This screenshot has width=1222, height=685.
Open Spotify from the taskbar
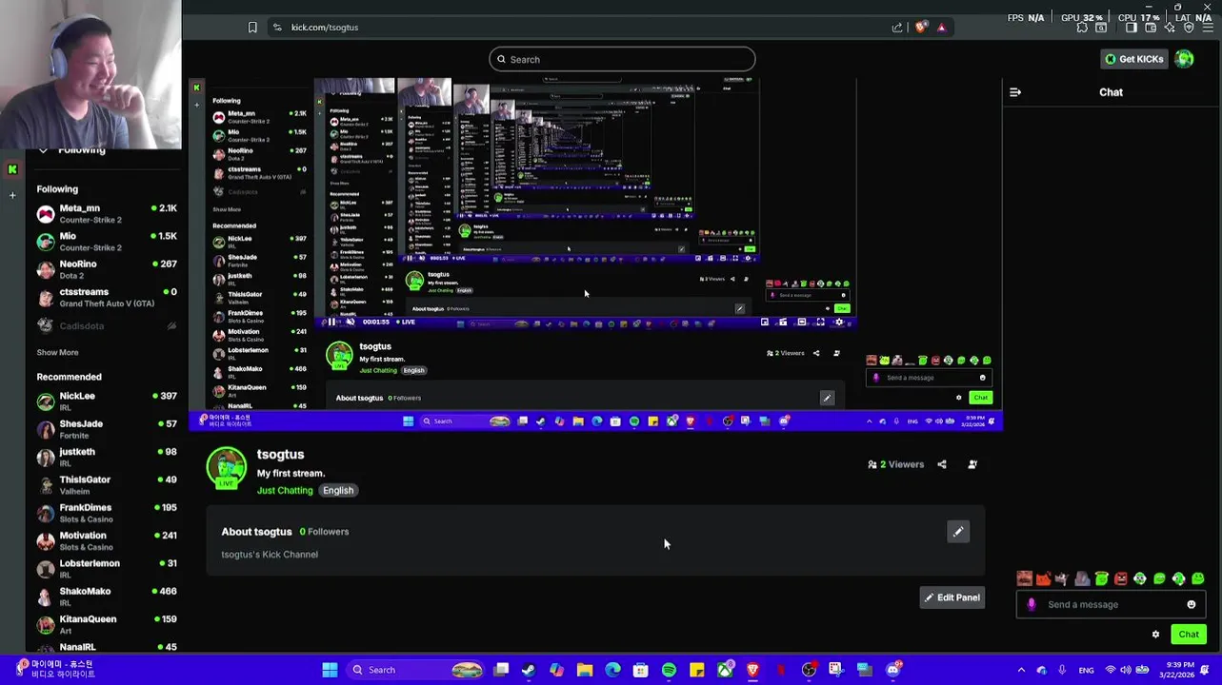click(x=669, y=670)
